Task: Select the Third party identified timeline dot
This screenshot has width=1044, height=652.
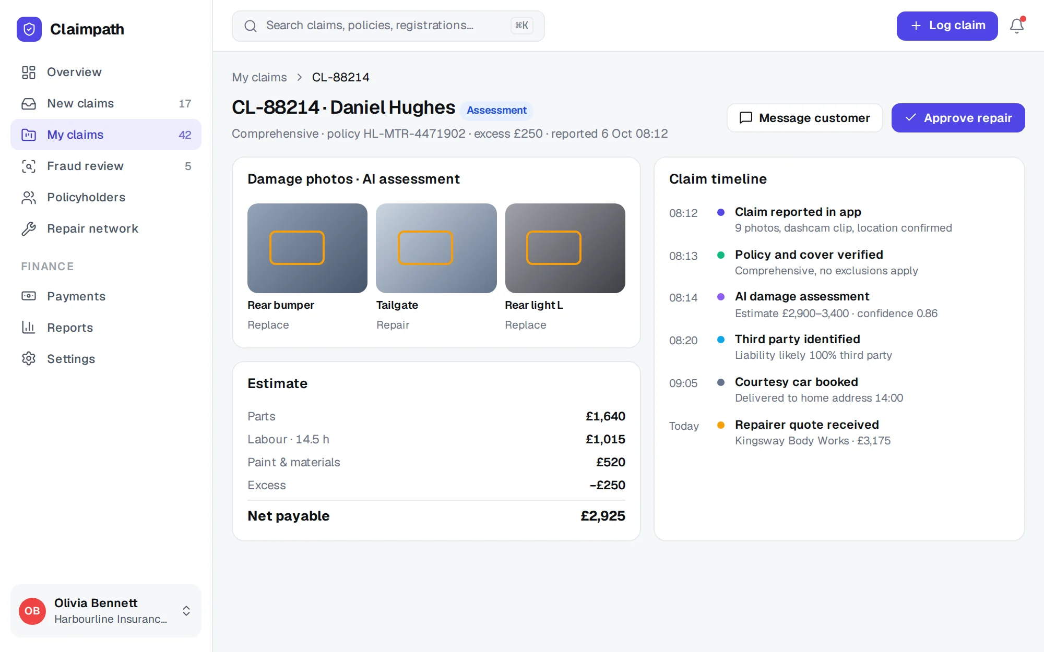Action: [721, 340]
